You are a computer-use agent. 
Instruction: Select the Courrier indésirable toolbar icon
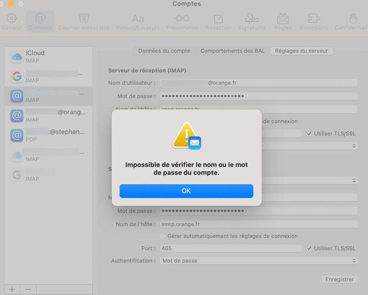84,19
